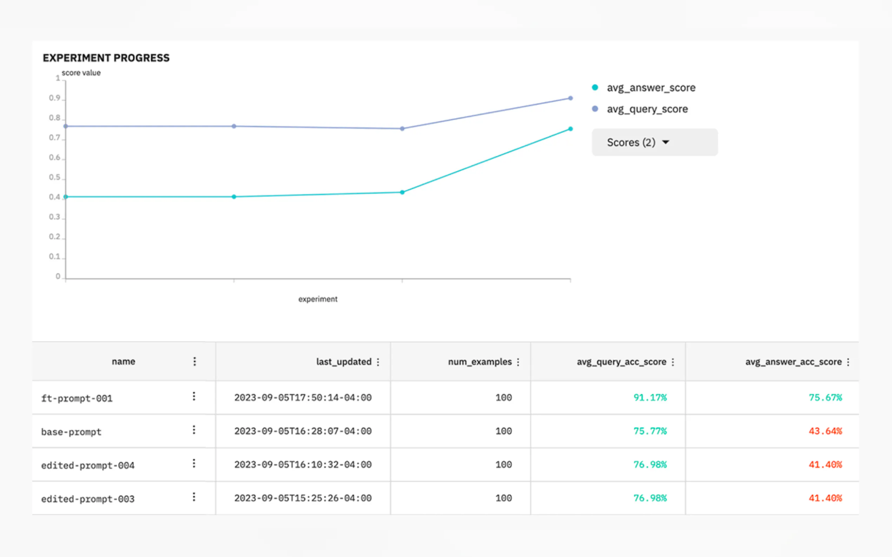
Task: Toggle the avg_query_score legend series
Action: coord(647,109)
